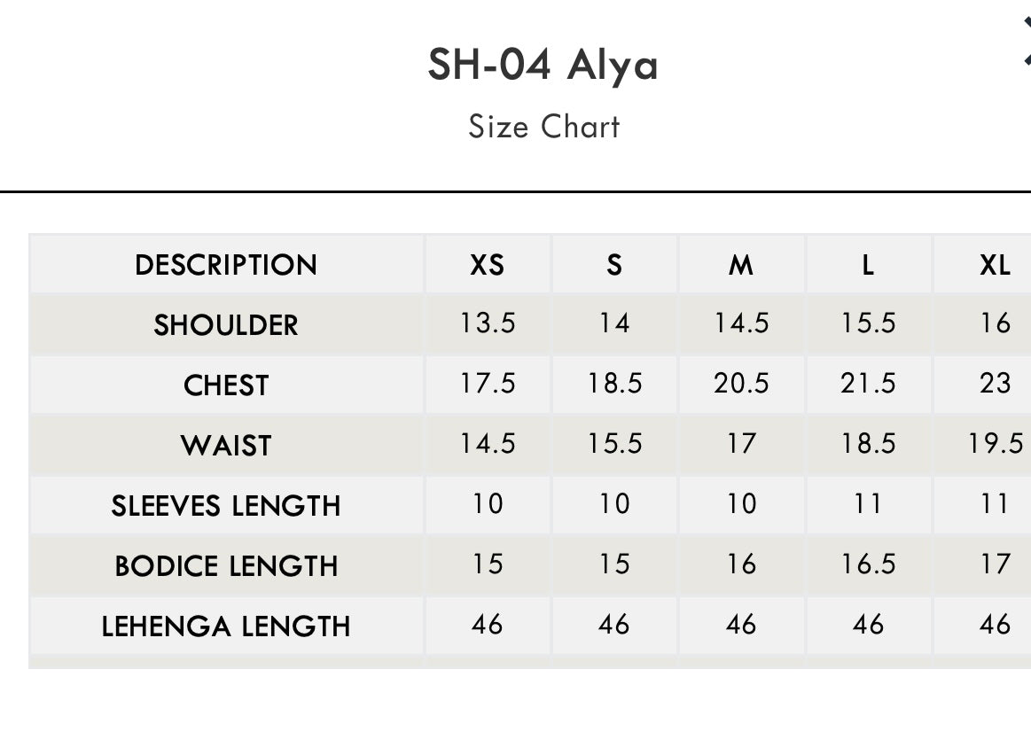Click the BODICE LENGTH row label
Viewport: 1031px width, 747px height.
coord(226,566)
